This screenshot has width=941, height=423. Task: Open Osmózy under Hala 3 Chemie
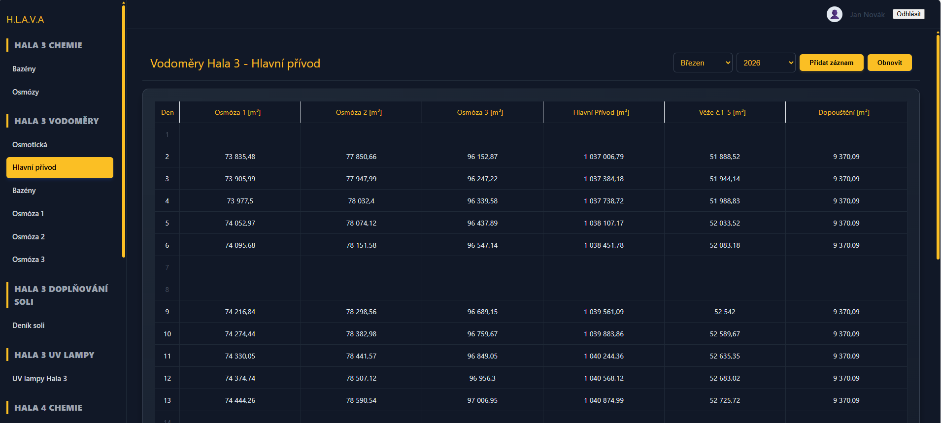pos(26,92)
